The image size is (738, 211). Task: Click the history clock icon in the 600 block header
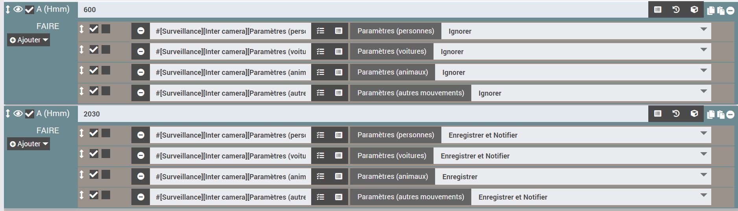click(676, 10)
